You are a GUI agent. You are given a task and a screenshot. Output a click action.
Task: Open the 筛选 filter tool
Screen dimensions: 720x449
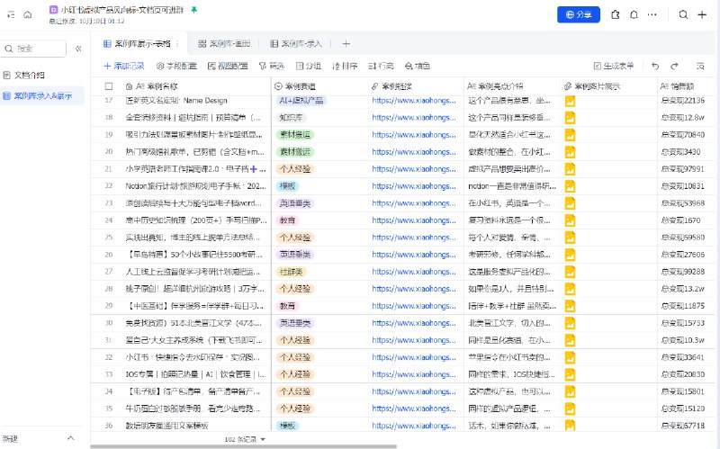pyautogui.click(x=272, y=66)
